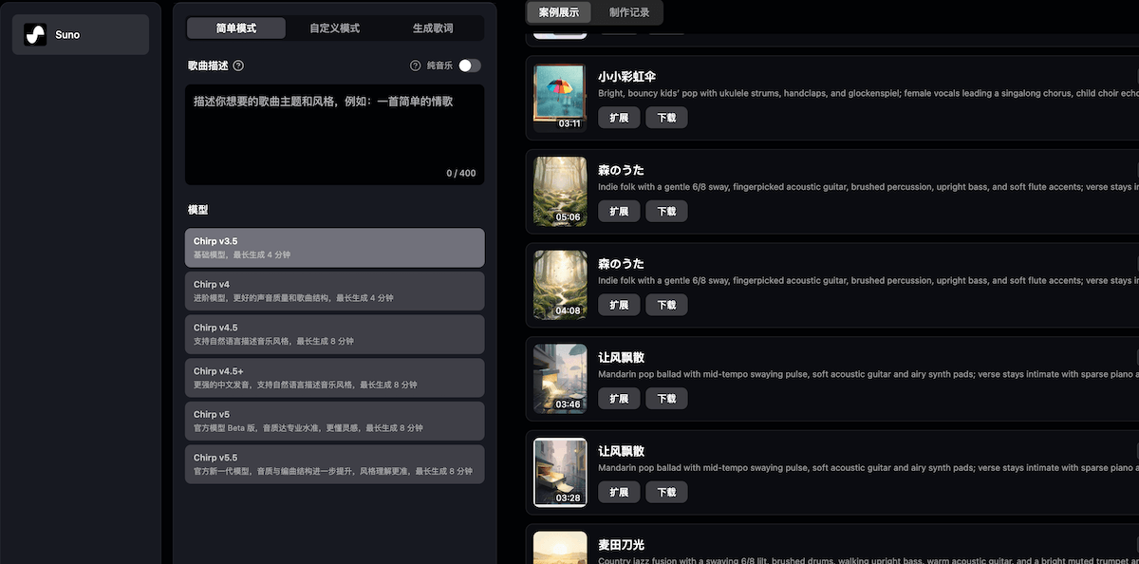This screenshot has width=1139, height=564.
Task: Play 让风飘散 03:46 cover thumbnail
Action: [x=560, y=379]
